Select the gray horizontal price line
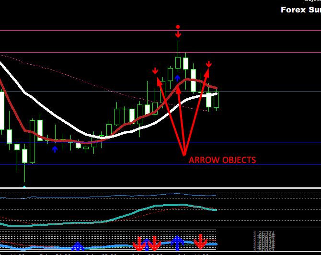This screenshot has width=321, height=255. 160,92
